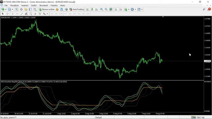Click the grey globe icon before AutoTrading
Screen dimensions: 212x119
click(x=66, y=9)
